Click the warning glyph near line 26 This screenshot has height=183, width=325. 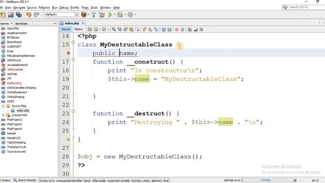69,139
